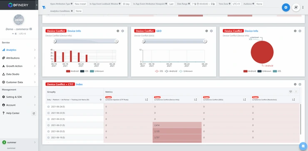The height and width of the screenshot is (151, 308).
Task: Open the Last attribution viewpoint dropdown
Action: coord(171,4)
